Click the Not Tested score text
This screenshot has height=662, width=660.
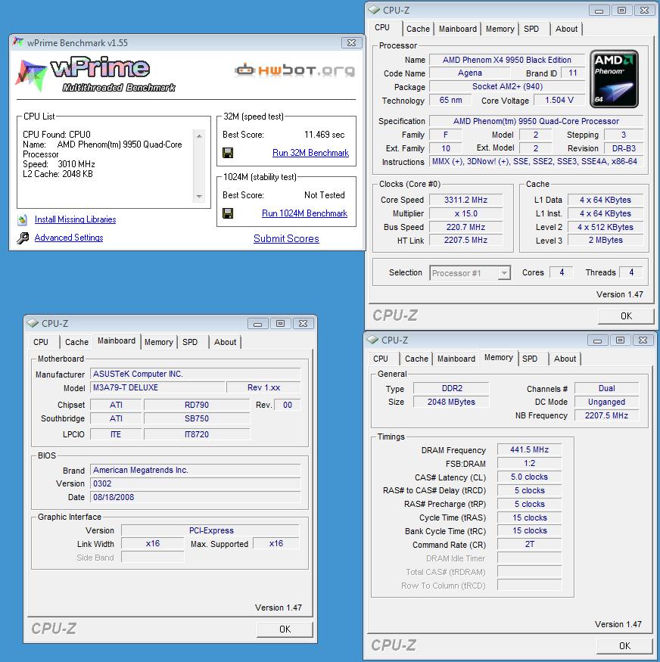[x=324, y=195]
